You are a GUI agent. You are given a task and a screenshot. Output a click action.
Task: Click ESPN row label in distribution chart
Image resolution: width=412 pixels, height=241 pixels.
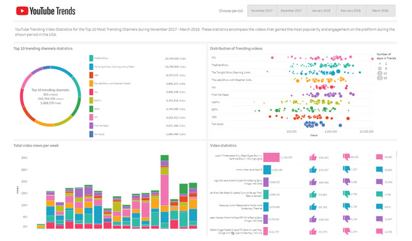click(215, 110)
